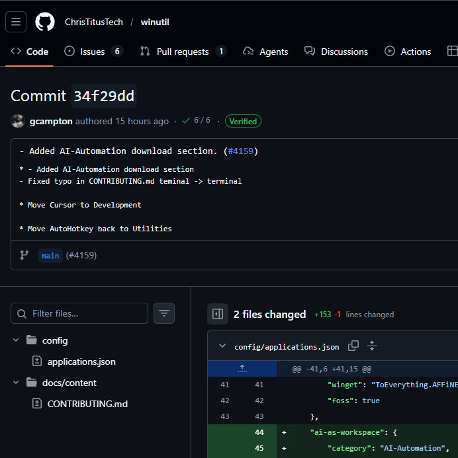The height and width of the screenshot is (458, 458).
Task: Open the file filter options button
Action: tap(164, 313)
